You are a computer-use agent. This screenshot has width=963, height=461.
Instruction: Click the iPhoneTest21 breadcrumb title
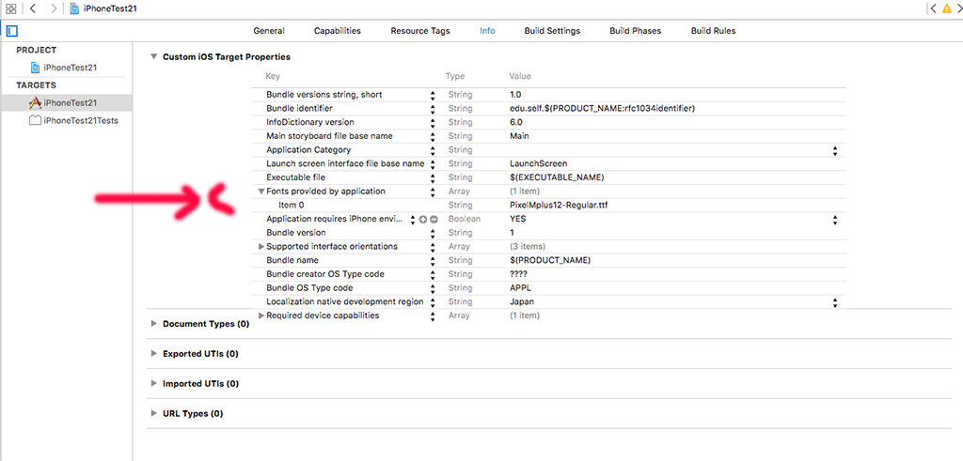(109, 8)
